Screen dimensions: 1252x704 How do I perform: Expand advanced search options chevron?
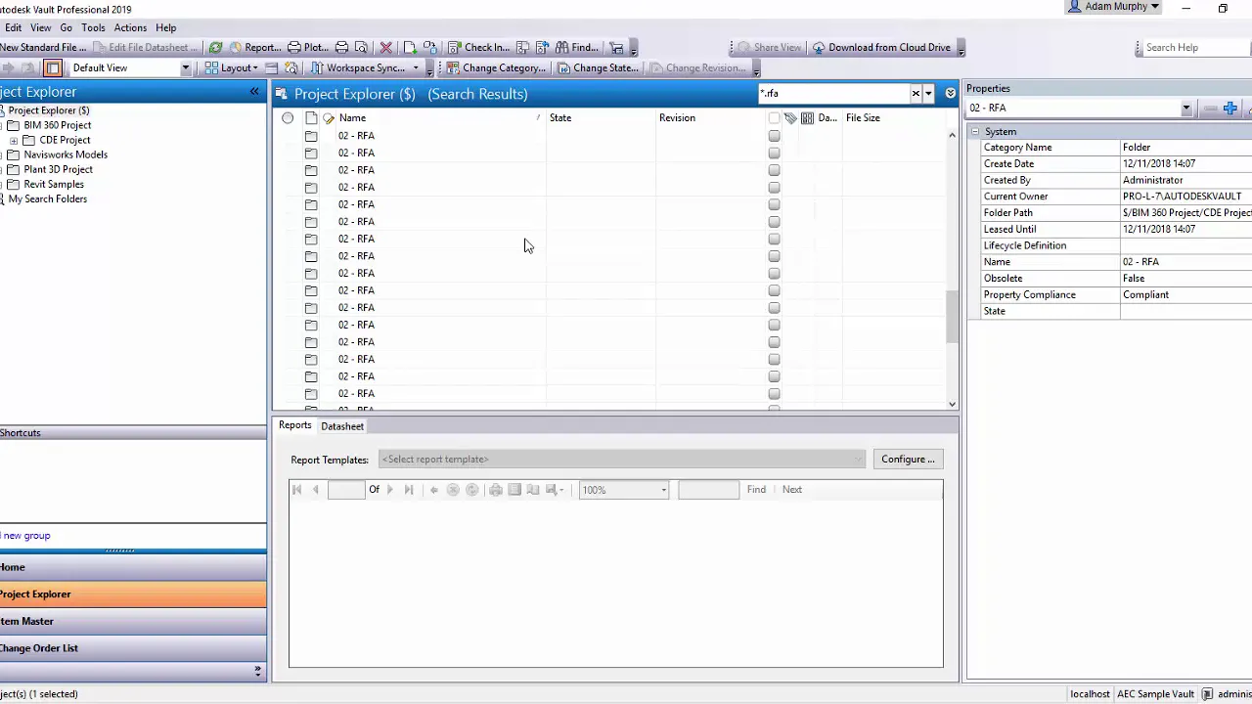tap(950, 94)
